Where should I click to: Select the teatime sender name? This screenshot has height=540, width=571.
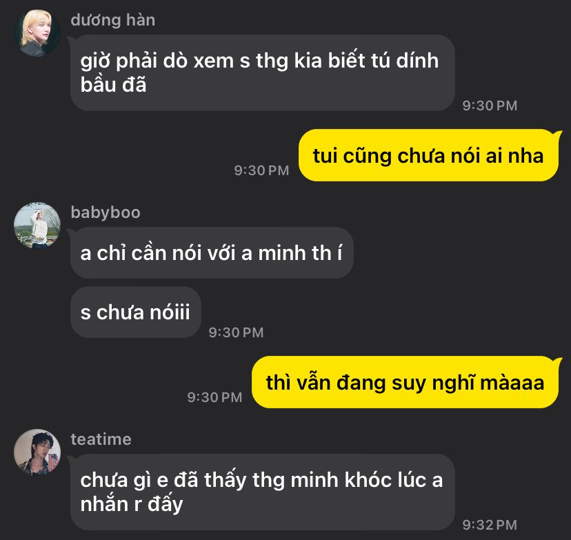101,439
